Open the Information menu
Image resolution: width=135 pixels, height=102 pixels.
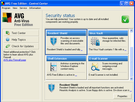[35, 8]
